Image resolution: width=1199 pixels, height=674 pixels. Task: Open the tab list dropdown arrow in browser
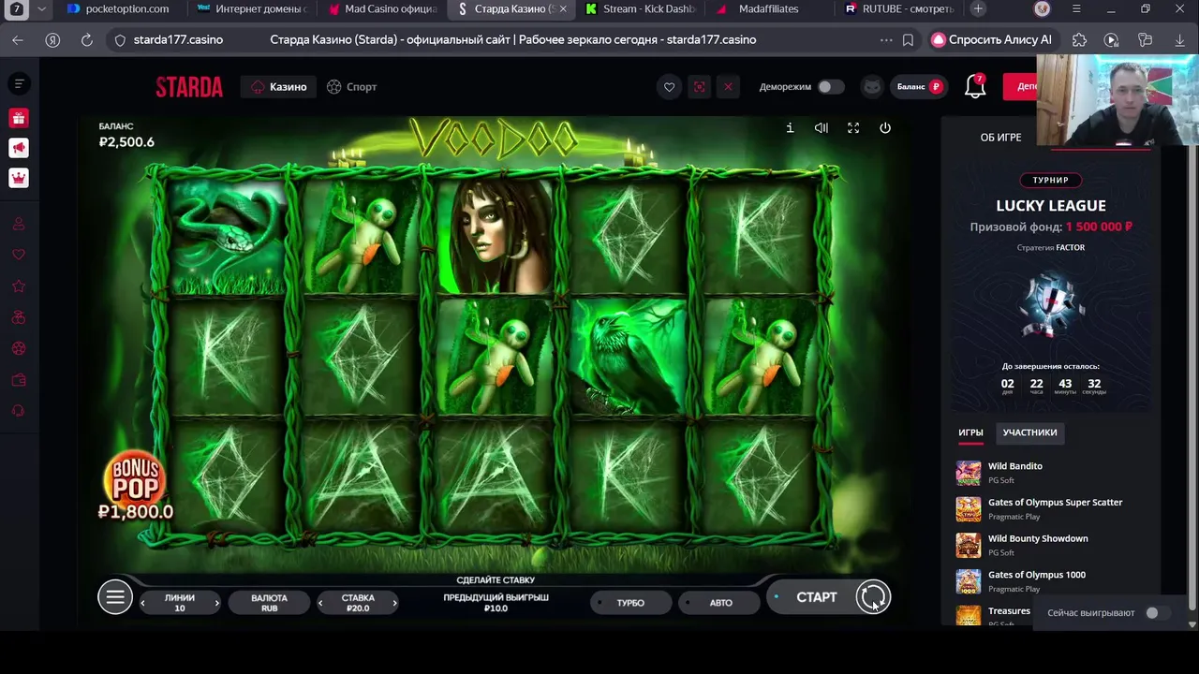[x=41, y=8]
